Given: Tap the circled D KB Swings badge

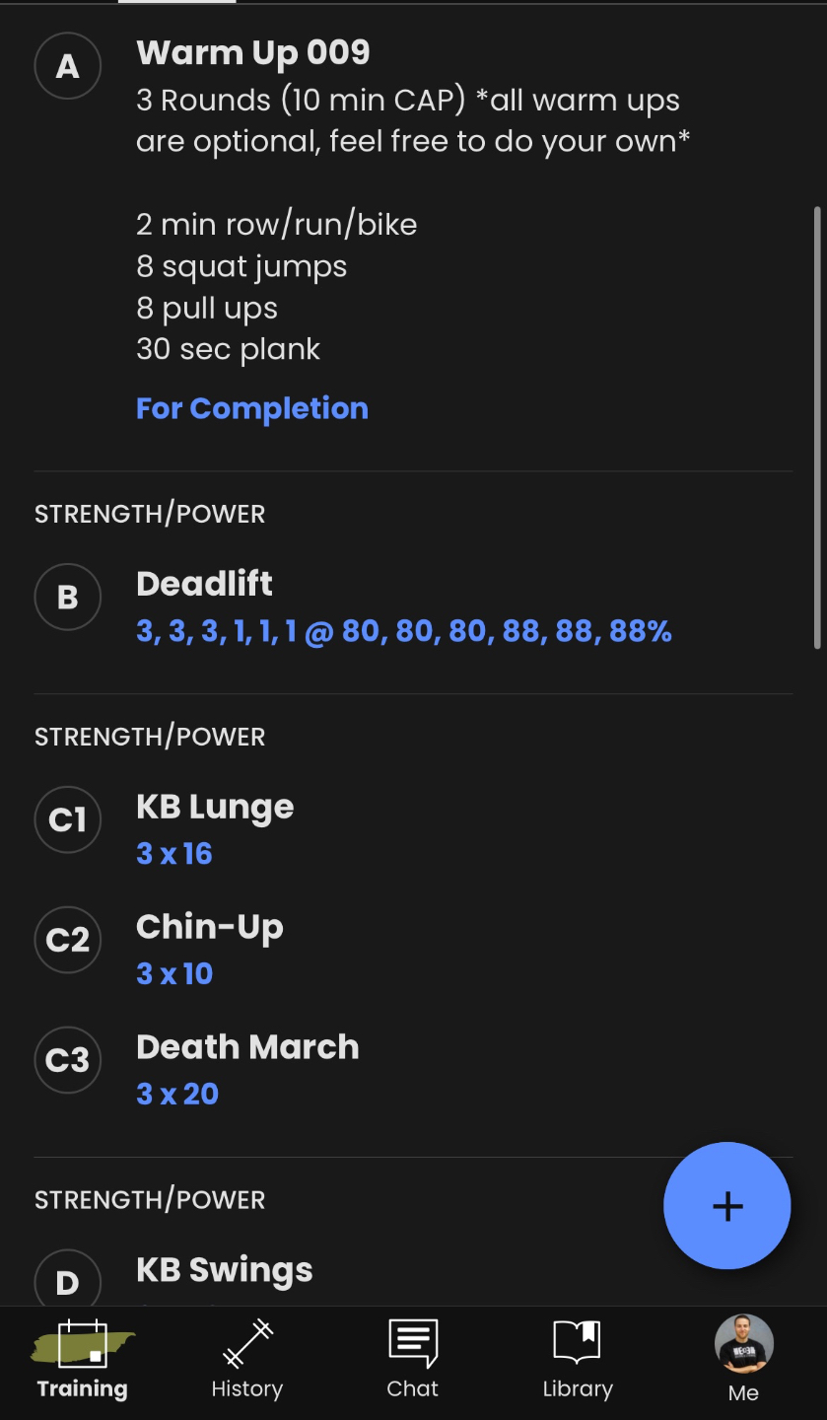Looking at the screenshot, I should (x=68, y=1282).
